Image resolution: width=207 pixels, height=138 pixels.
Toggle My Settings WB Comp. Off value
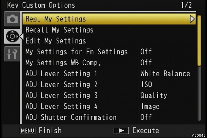[x=146, y=62]
